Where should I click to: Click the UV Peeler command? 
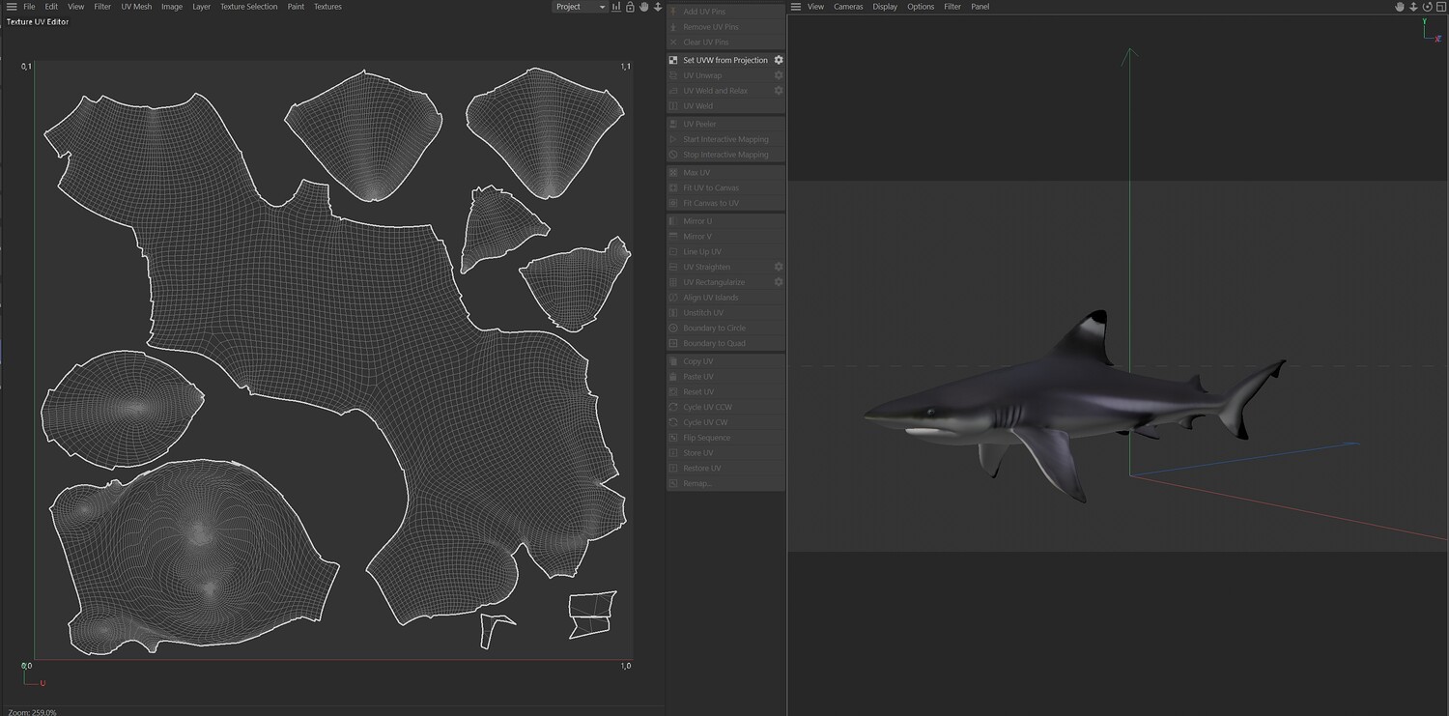click(x=725, y=124)
